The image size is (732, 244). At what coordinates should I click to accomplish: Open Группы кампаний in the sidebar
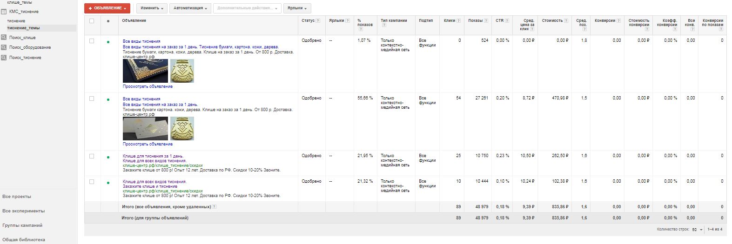(x=22, y=225)
